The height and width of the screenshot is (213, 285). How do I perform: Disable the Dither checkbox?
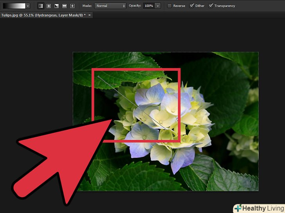(191, 6)
